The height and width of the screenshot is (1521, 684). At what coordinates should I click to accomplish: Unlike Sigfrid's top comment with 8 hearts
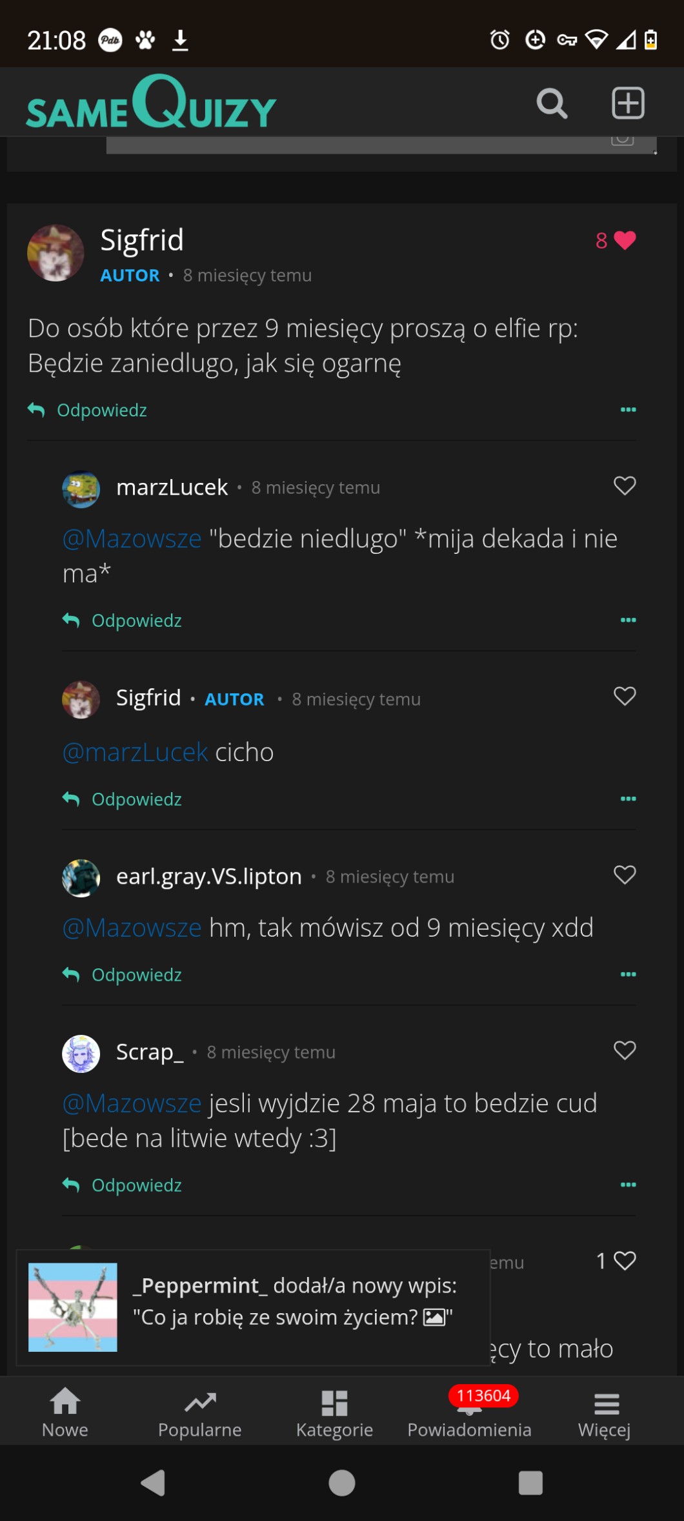click(x=624, y=240)
